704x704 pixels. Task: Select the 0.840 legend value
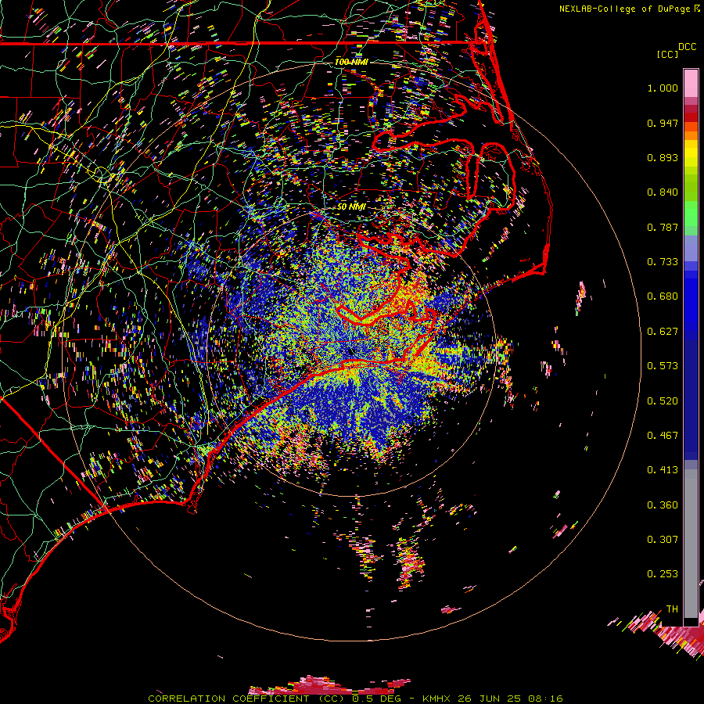point(663,192)
